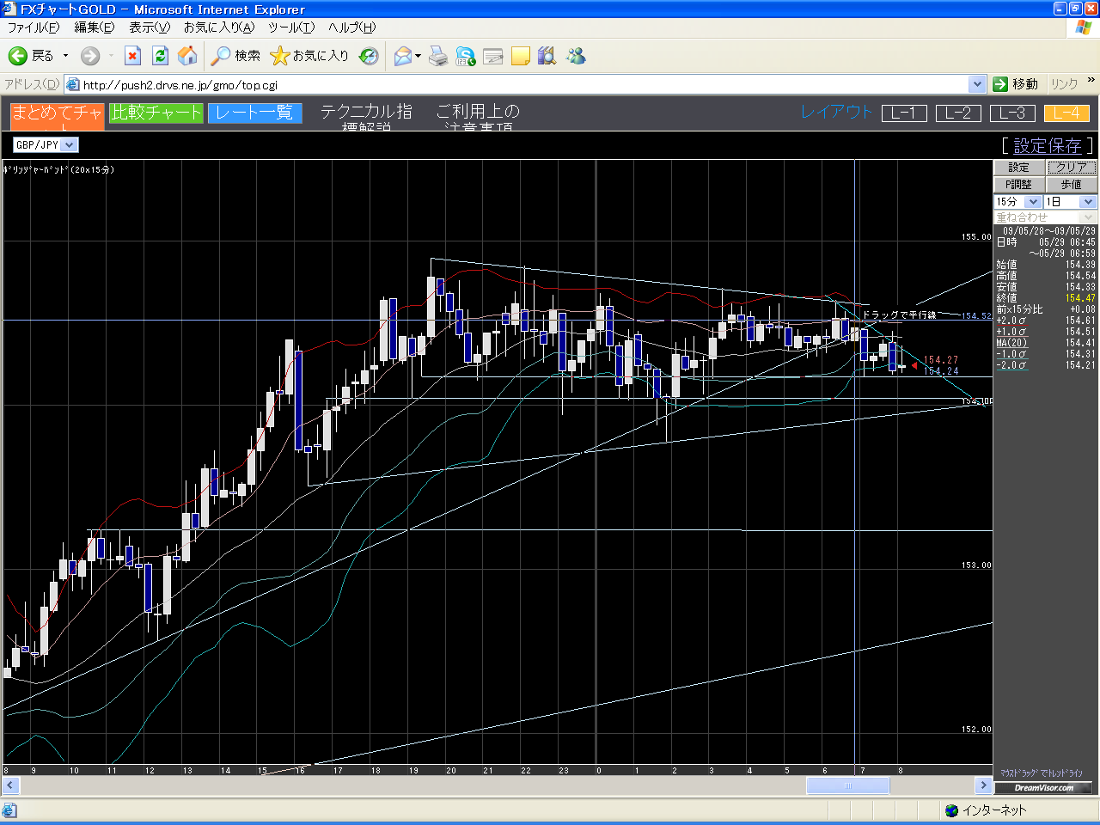Expand toolbar overflow chevron next to リンク
Screen dimensions: 1100x825
point(1091,81)
